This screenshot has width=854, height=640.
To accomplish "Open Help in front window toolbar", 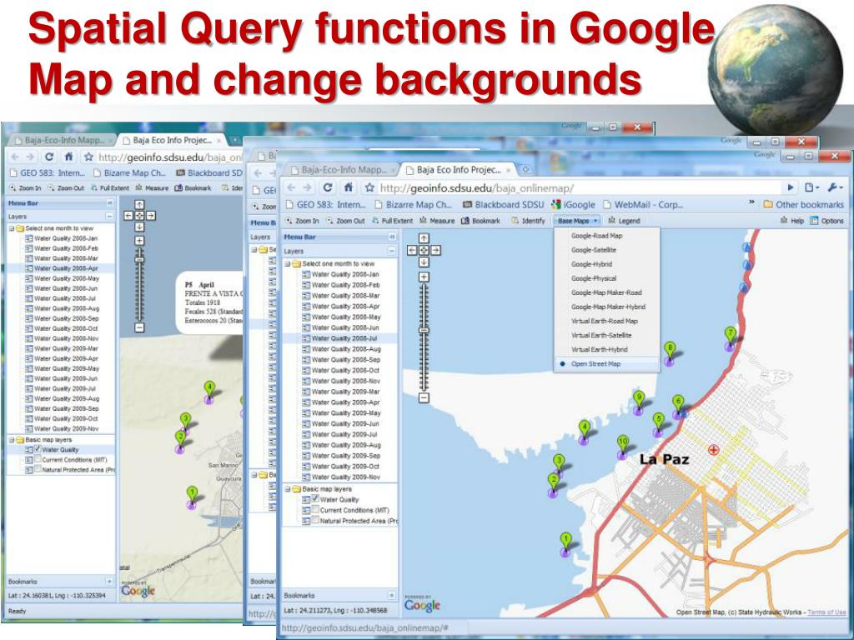I will click(792, 221).
